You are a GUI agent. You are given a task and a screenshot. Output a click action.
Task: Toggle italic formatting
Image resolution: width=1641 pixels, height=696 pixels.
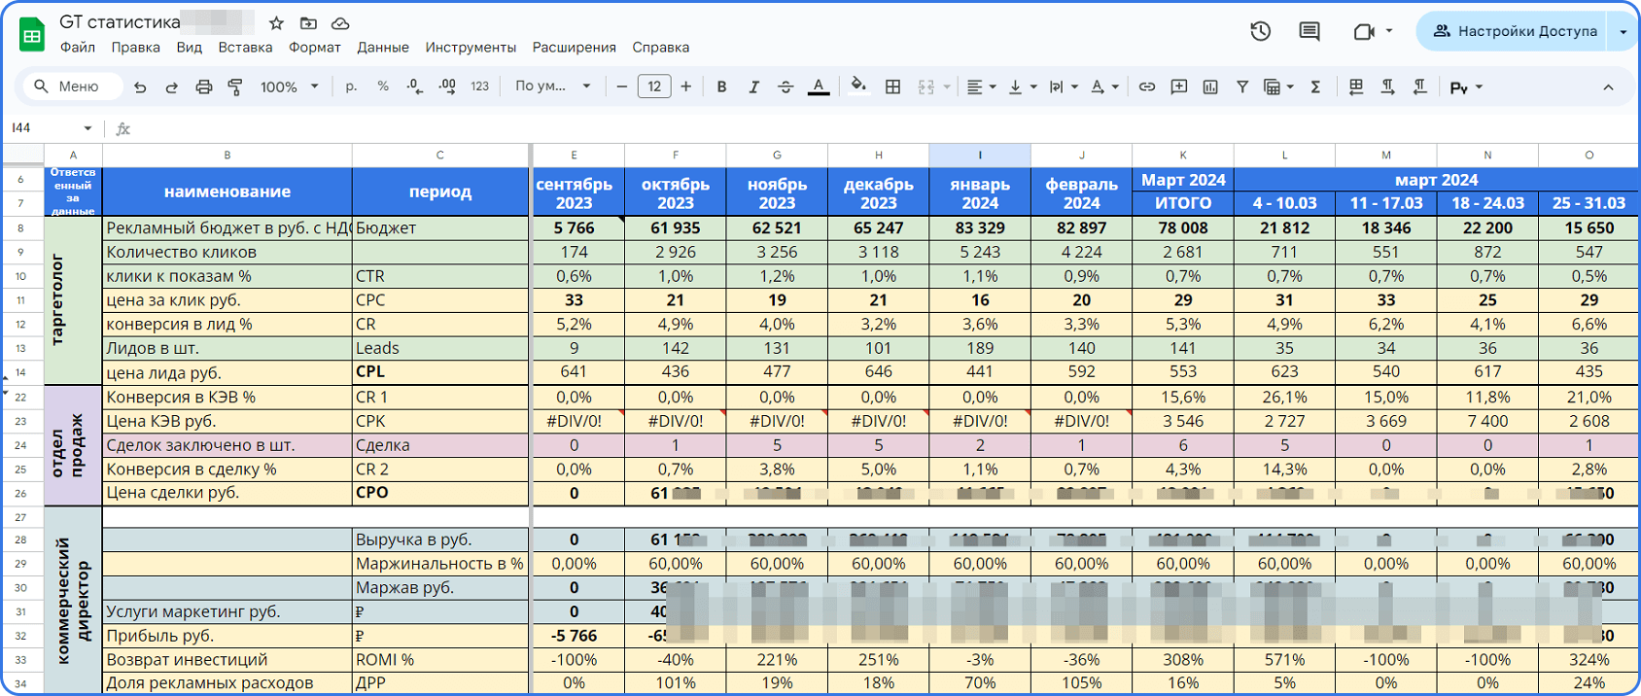pyautogui.click(x=753, y=87)
